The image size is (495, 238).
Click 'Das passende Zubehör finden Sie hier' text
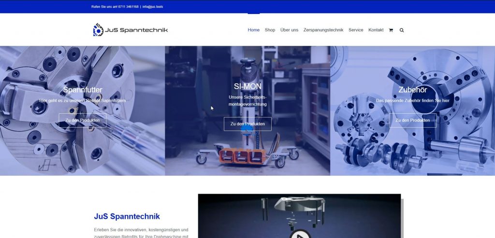(413, 100)
